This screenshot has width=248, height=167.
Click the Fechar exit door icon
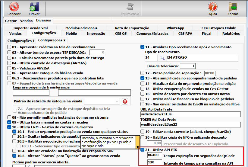pos(233,7)
